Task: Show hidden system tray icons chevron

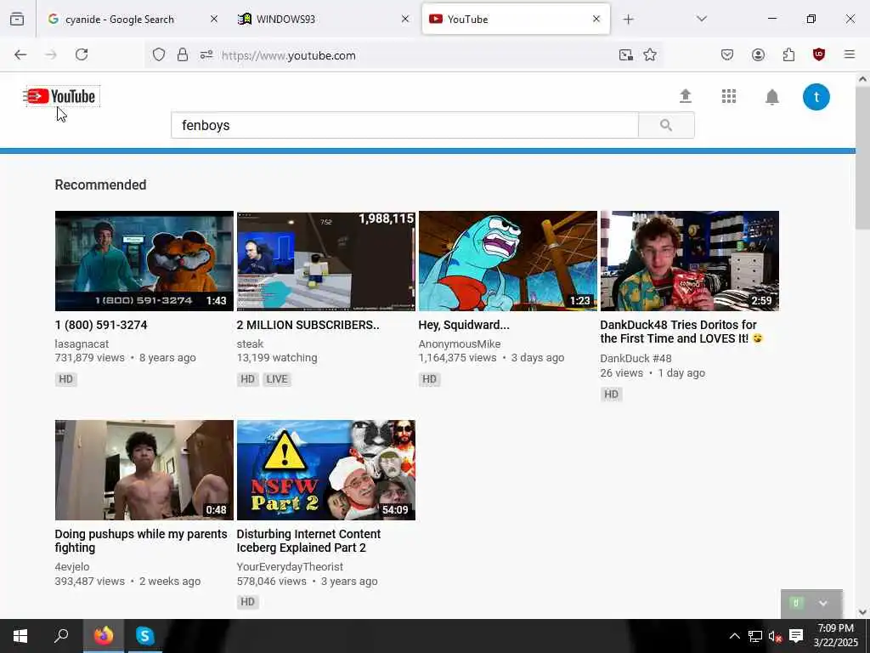Action: (734, 636)
